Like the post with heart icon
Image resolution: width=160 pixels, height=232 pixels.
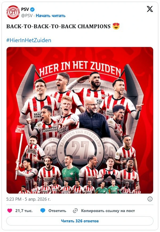click(x=10, y=211)
